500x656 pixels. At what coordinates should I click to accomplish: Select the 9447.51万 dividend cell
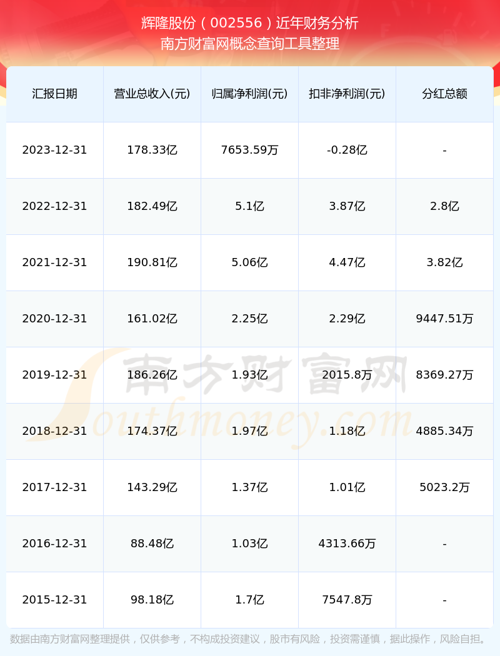tap(445, 319)
